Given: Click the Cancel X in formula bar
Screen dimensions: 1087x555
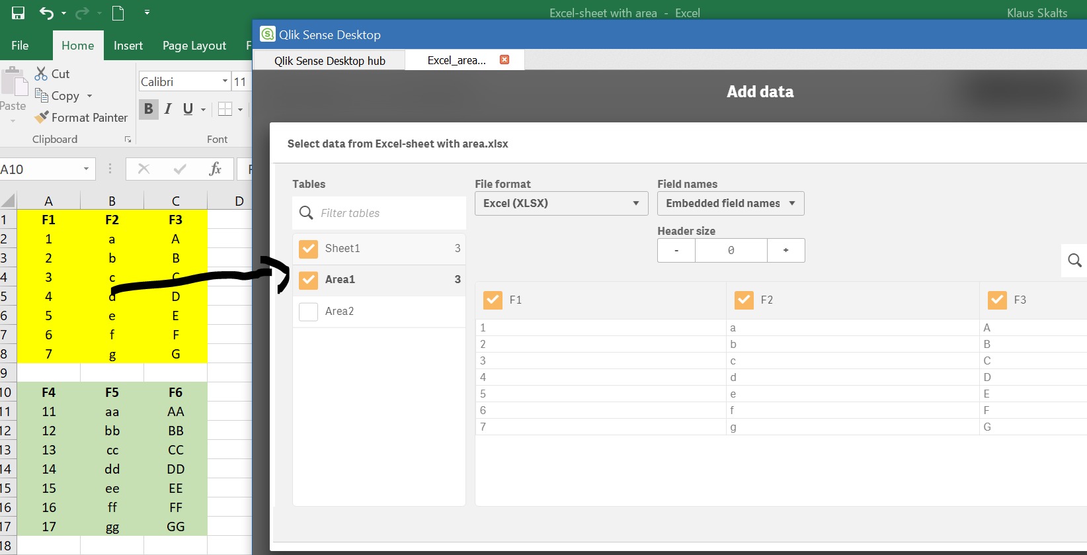Looking at the screenshot, I should click(x=143, y=169).
